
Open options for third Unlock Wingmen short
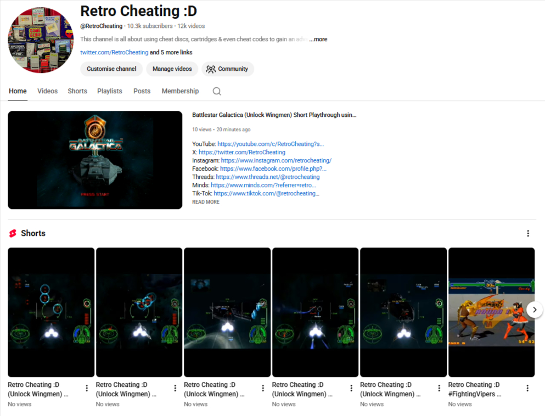263,388
